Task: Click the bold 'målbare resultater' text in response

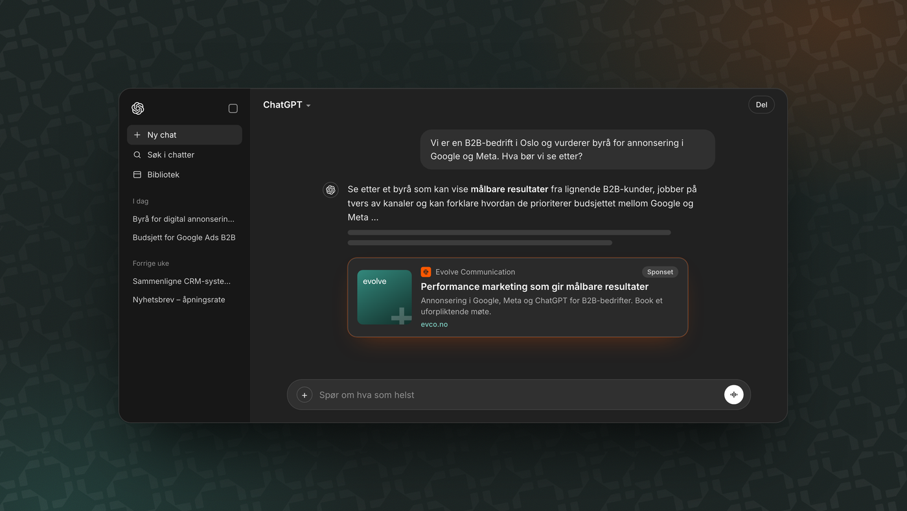Action: [509, 189]
